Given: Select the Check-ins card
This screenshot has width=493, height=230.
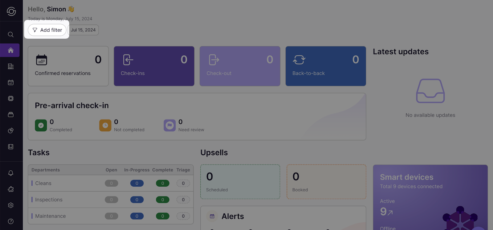Looking at the screenshot, I should (x=154, y=66).
